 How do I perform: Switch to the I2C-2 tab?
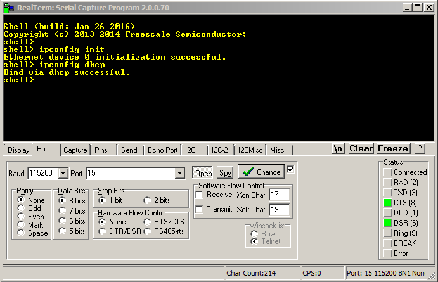(219, 150)
